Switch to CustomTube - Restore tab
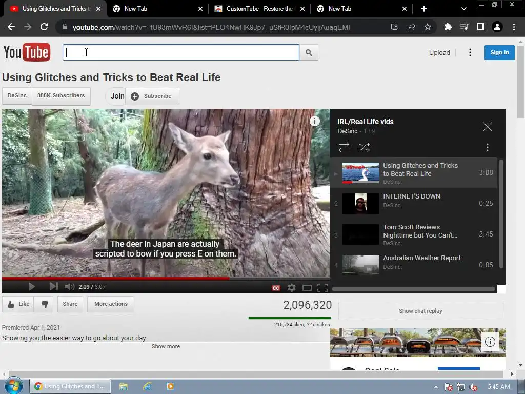525x394 pixels. tap(259, 9)
